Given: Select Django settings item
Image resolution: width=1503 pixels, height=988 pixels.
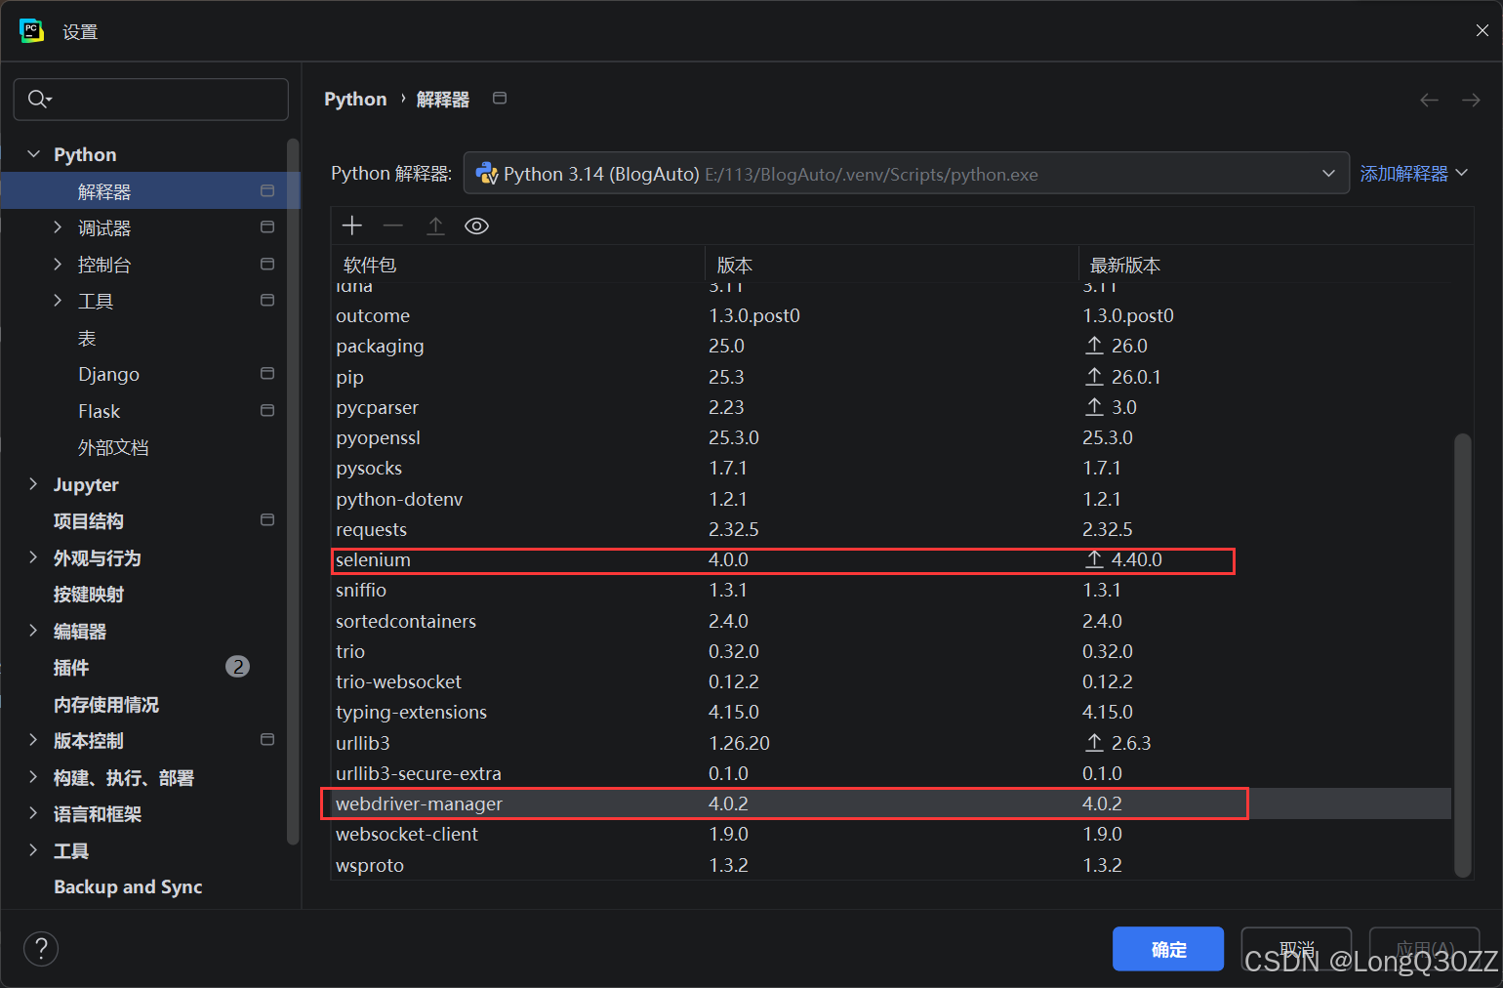Looking at the screenshot, I should tap(108, 374).
